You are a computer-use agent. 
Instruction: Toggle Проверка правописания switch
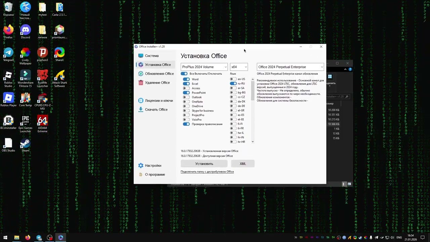tap(186, 124)
